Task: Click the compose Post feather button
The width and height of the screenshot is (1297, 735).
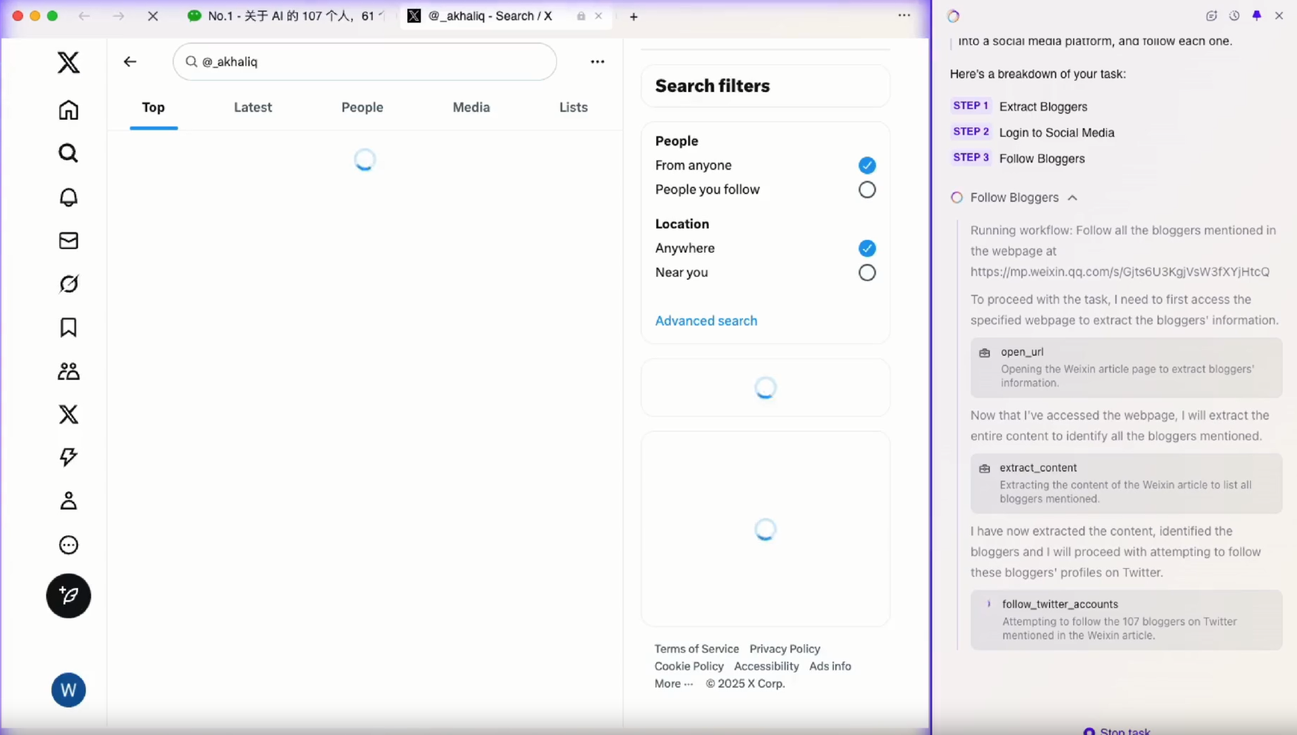Action: coord(68,596)
